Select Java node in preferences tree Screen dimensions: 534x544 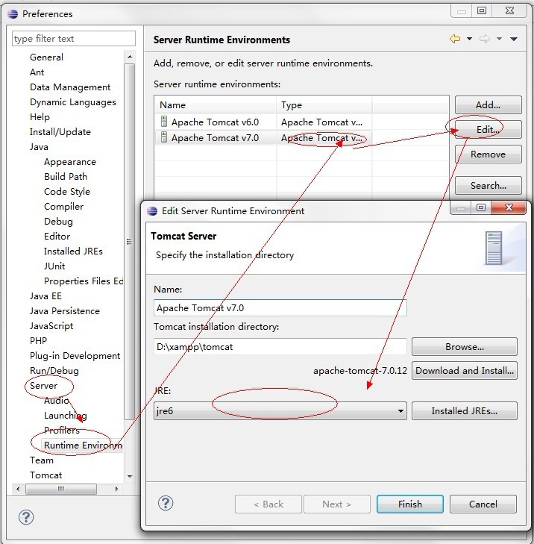point(39,147)
